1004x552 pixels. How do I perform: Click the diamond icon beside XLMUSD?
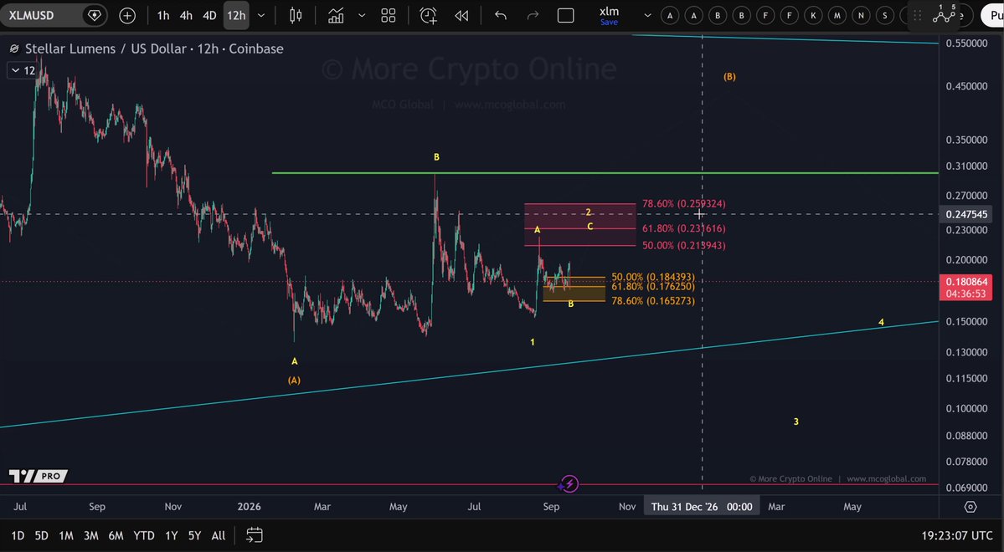coord(94,15)
